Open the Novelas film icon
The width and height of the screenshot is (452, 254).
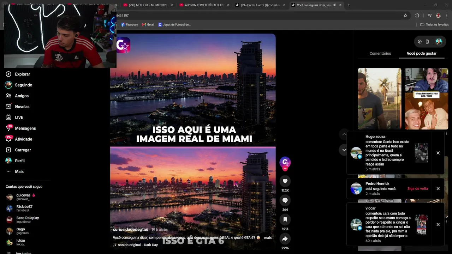[8, 107]
